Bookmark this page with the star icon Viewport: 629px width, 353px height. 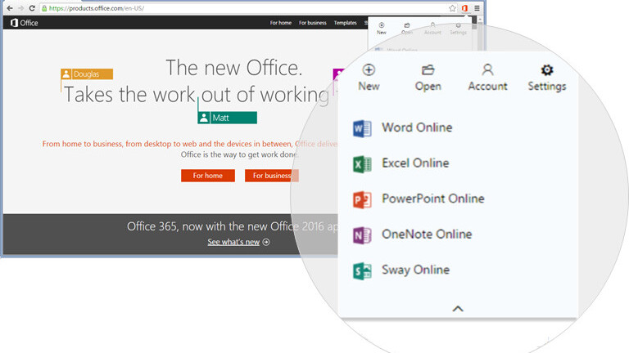452,7
